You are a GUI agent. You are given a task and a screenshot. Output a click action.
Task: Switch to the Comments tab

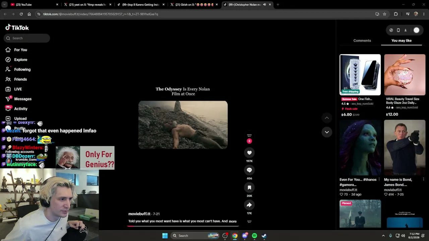coord(362,41)
